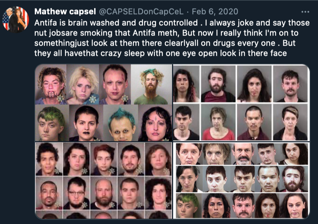
Task: Open the top-right mugshot collage image
Action: pyautogui.click(x=241, y=103)
